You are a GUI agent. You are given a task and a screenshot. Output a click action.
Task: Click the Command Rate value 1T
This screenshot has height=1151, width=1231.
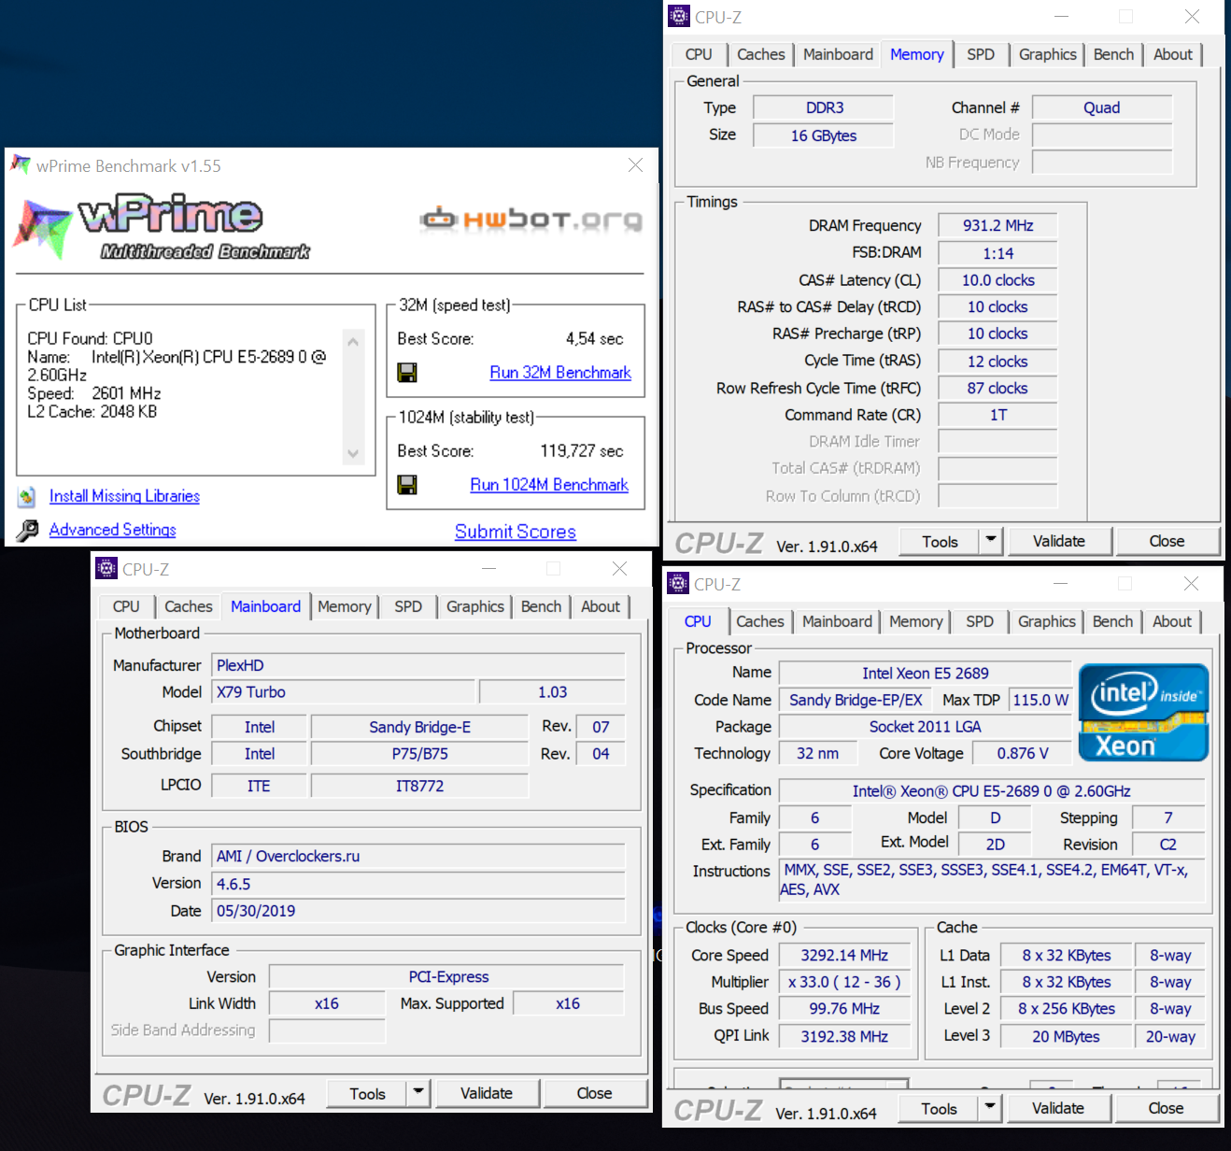998,415
